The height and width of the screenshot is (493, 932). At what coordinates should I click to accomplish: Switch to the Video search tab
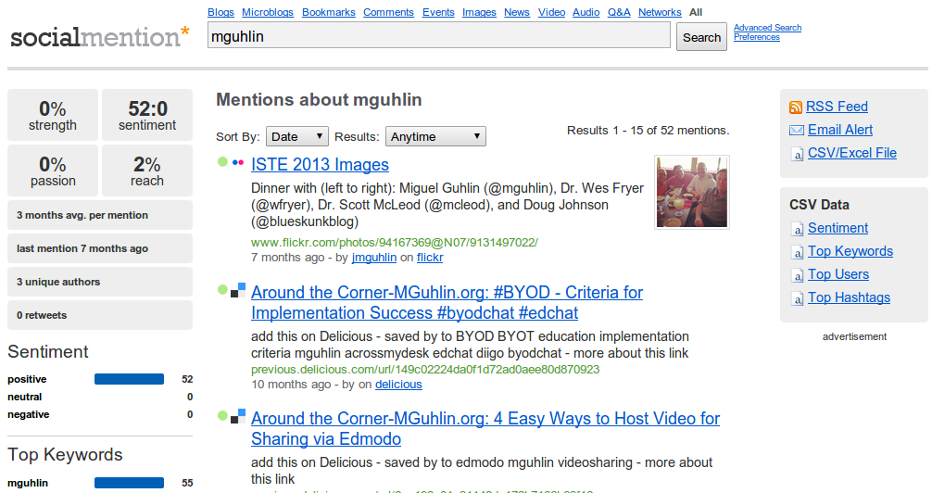pos(551,12)
